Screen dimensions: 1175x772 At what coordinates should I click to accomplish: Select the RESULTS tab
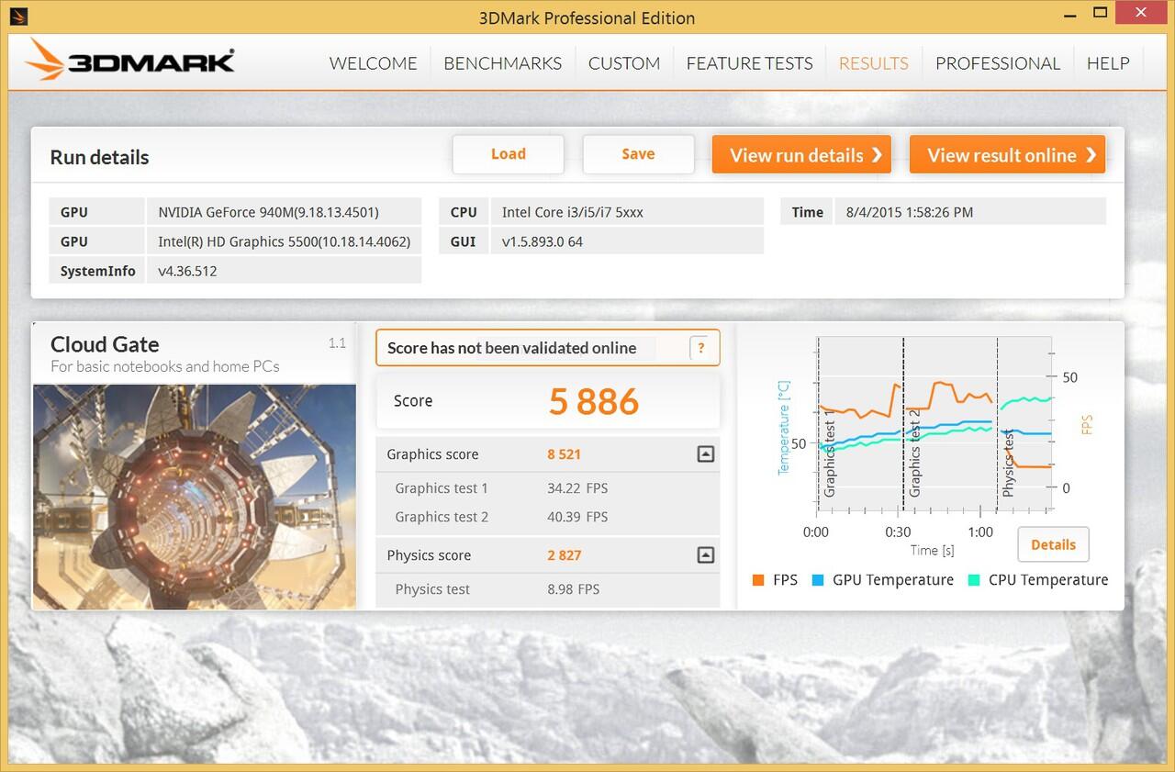[x=873, y=63]
